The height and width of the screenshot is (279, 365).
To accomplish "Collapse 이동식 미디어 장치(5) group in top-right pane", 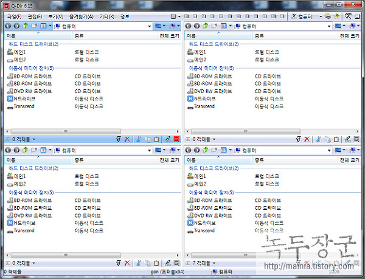I will pyautogui.click(x=211, y=68).
